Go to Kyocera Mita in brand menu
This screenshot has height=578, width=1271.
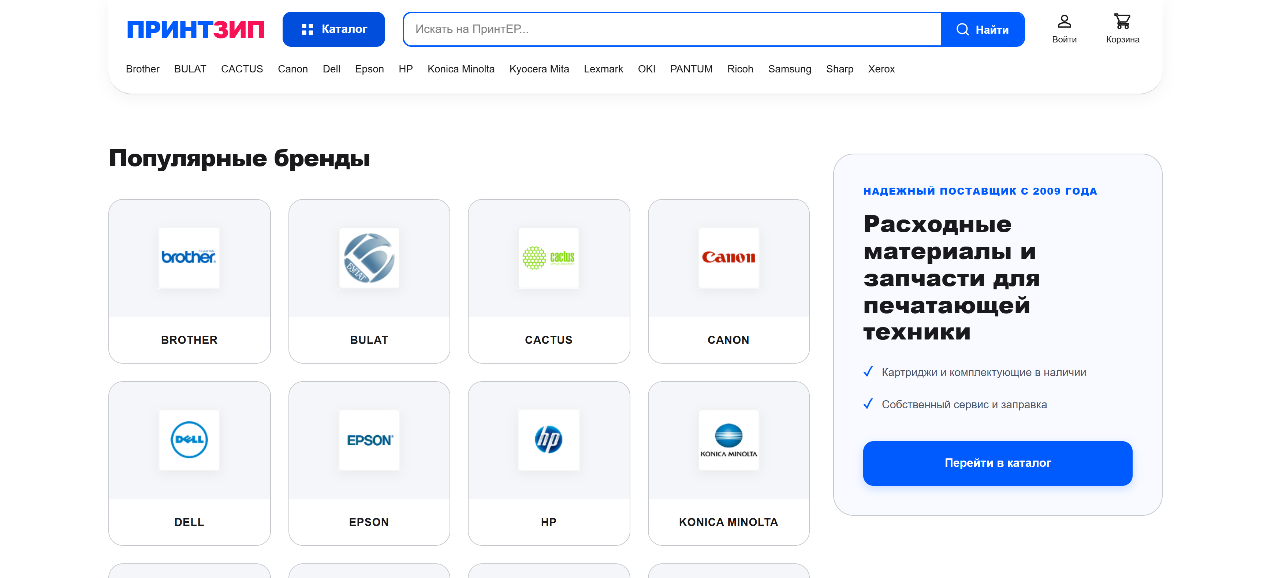pos(539,69)
